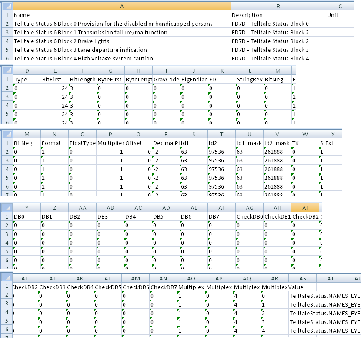
Task: Select column X header above StExt
Action: pyautogui.click(x=331, y=134)
